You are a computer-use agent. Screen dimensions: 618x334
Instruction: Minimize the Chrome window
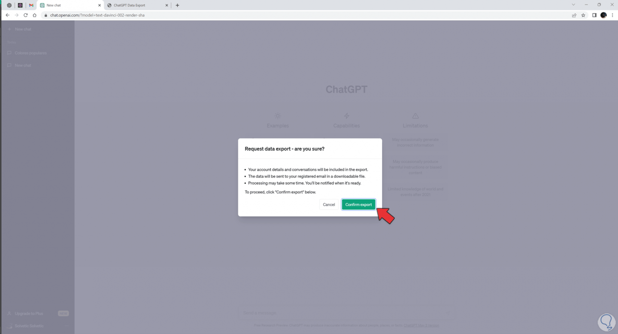[586, 5]
